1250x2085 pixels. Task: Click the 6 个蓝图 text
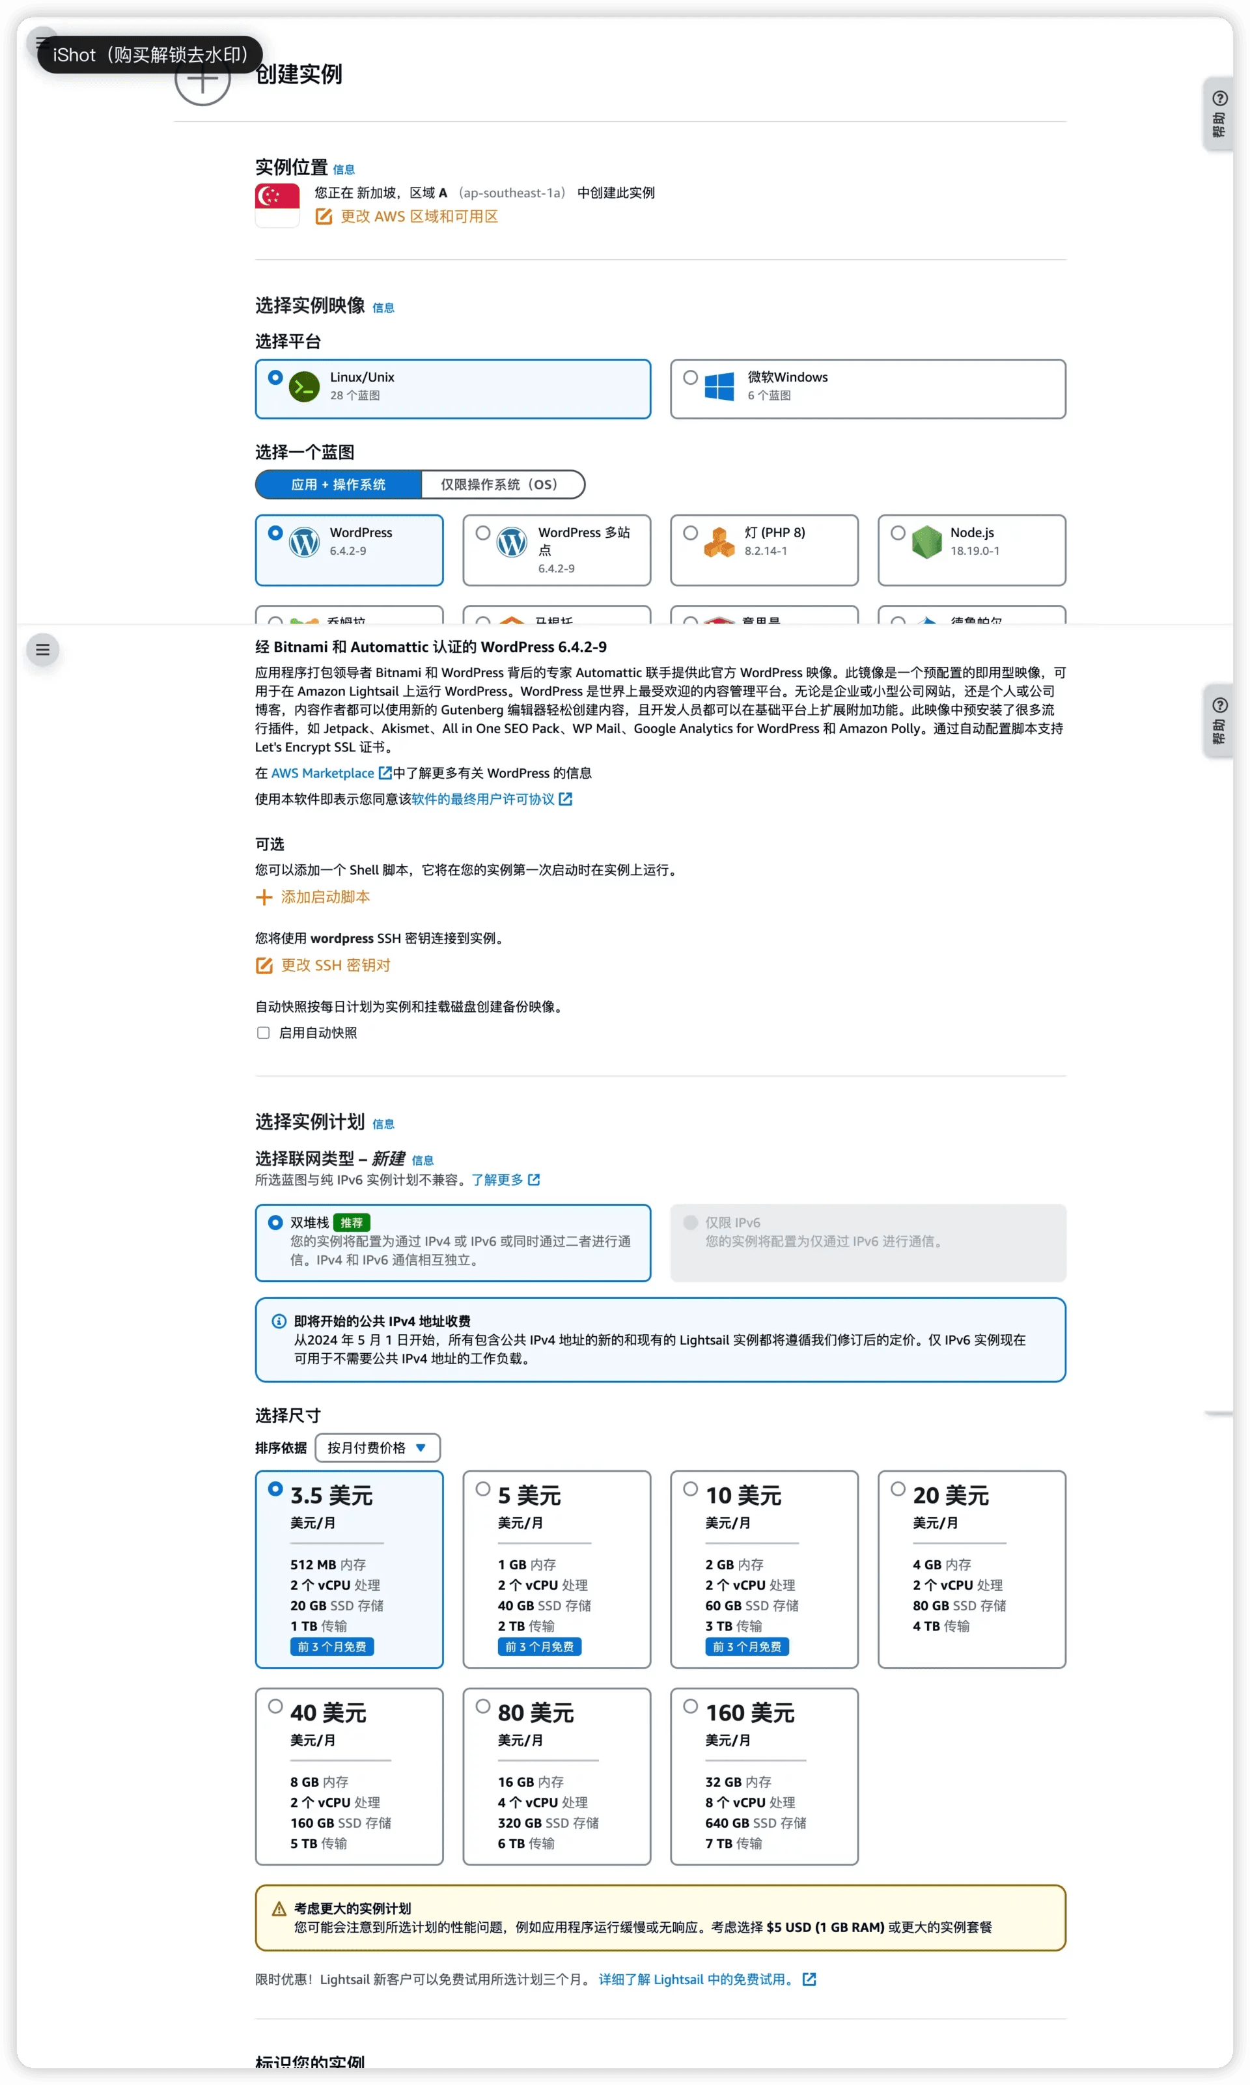769,395
